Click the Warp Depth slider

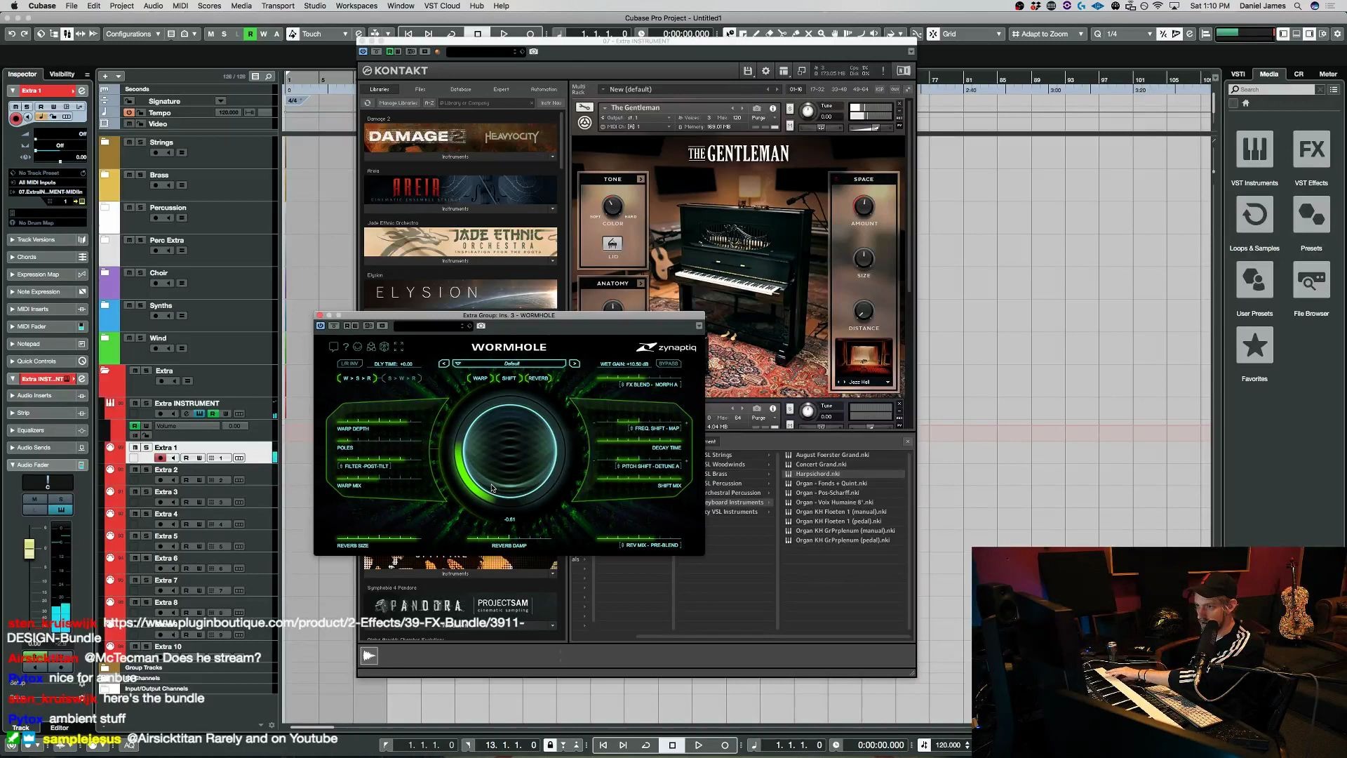tap(379, 421)
